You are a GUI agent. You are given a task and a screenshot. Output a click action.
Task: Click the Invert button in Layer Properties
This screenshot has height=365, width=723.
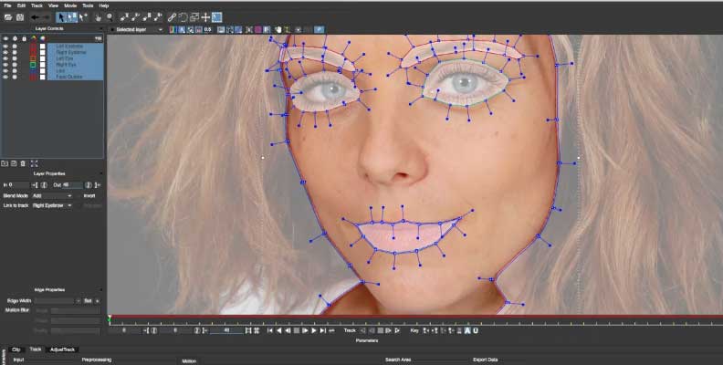pyautogui.click(x=89, y=195)
